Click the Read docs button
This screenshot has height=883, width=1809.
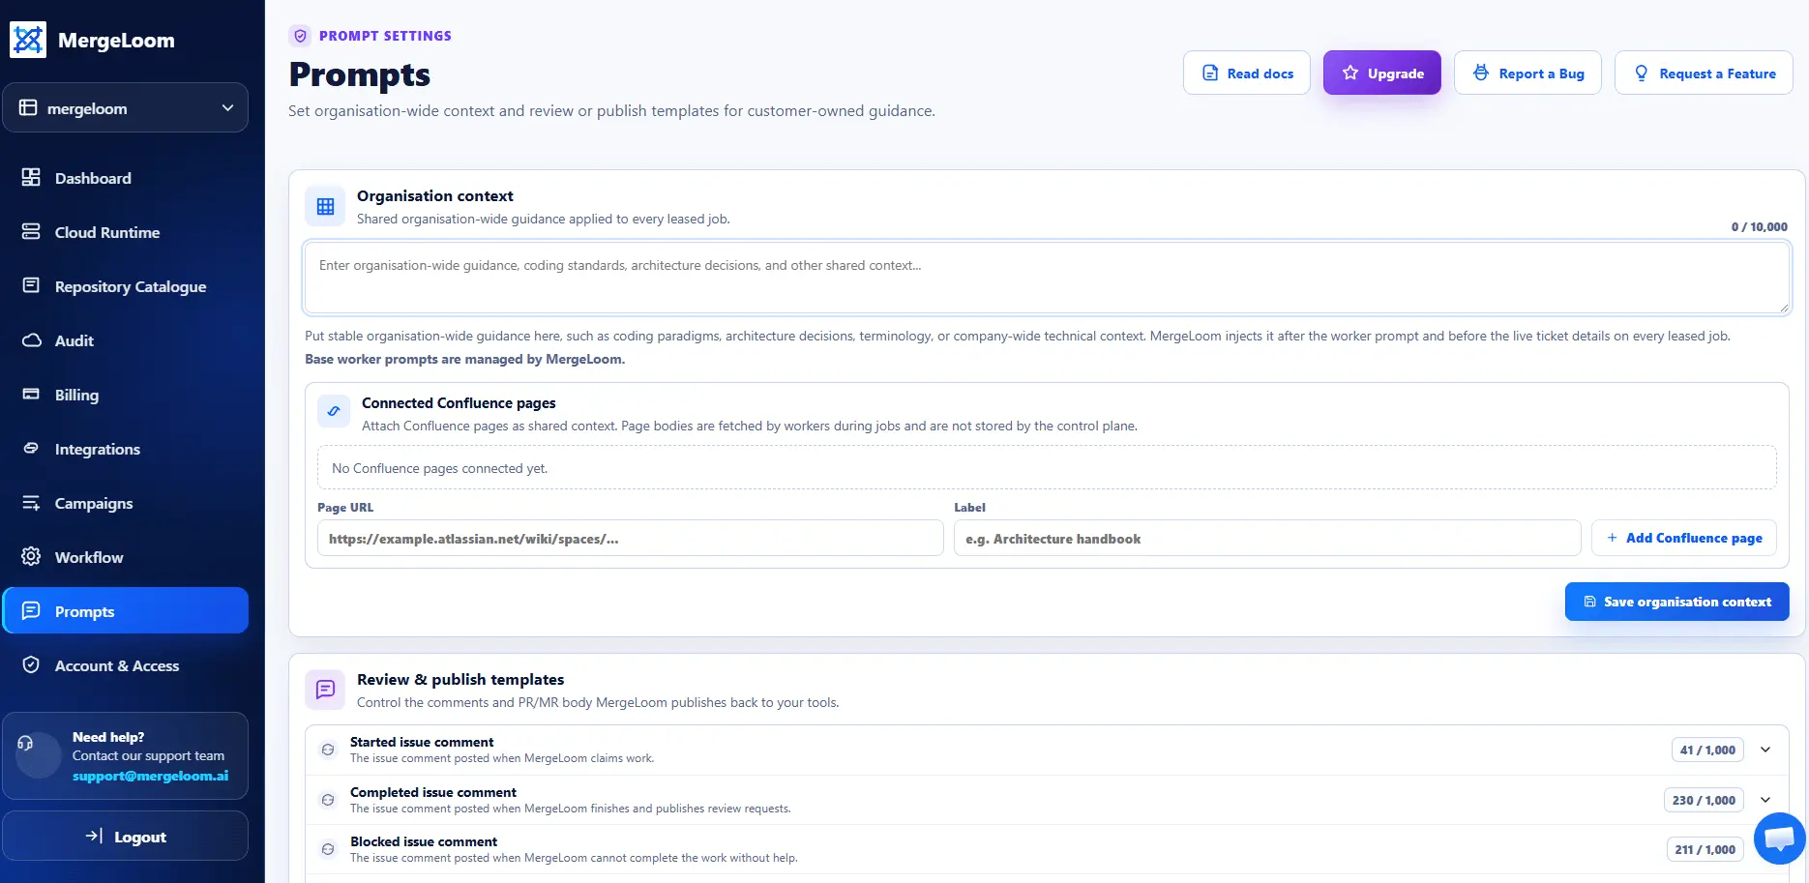(1246, 73)
